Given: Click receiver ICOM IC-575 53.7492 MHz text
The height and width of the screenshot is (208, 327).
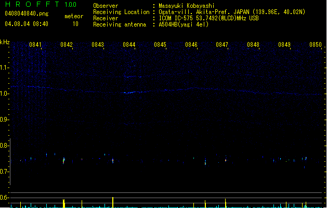Looking at the screenshot, I should point(209,18).
